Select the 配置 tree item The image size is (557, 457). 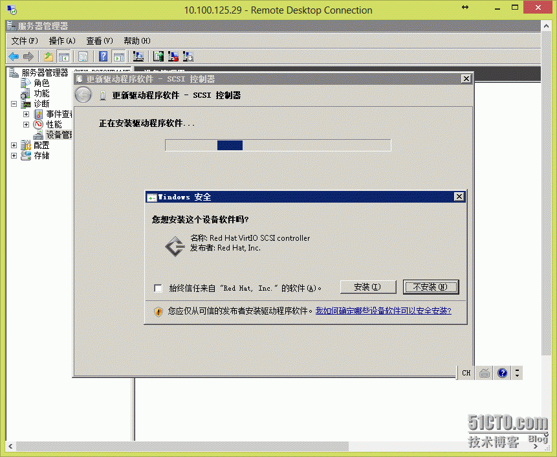[41, 146]
